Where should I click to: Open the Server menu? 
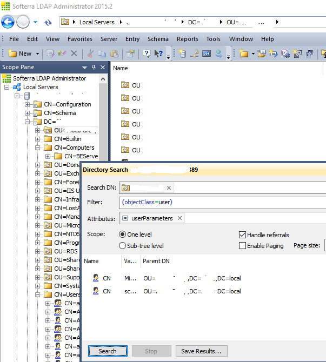pyautogui.click(x=109, y=39)
